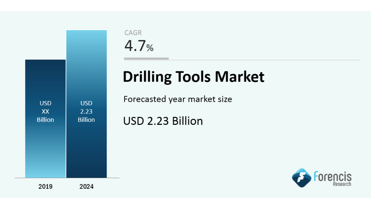Viewport: 371px width, 198px height.
Task: Click the large USD 2.23 Billion figure on the right
Action: coord(163,121)
